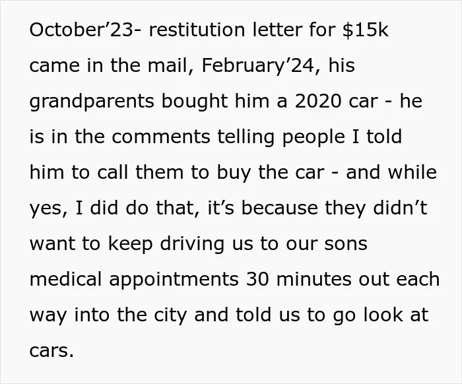Click the word "appointments"
Screen dimensions: 462x384
pyautogui.click(x=174, y=280)
